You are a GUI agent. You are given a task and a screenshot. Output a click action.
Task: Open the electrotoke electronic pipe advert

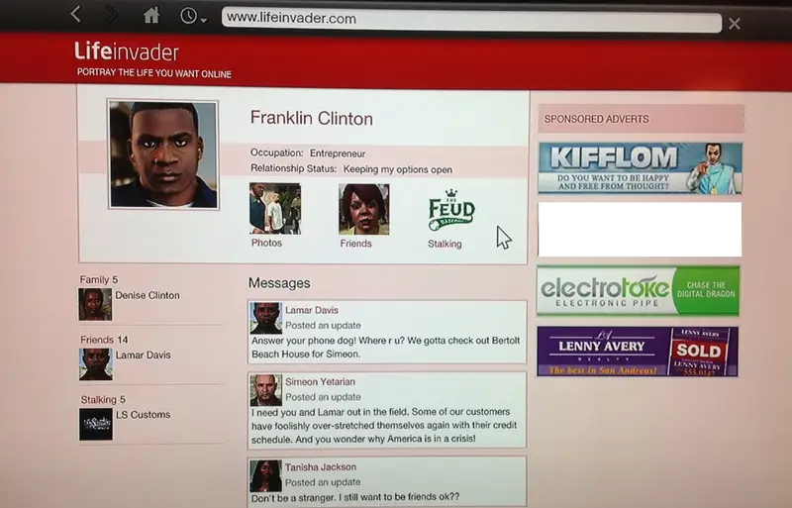(638, 291)
